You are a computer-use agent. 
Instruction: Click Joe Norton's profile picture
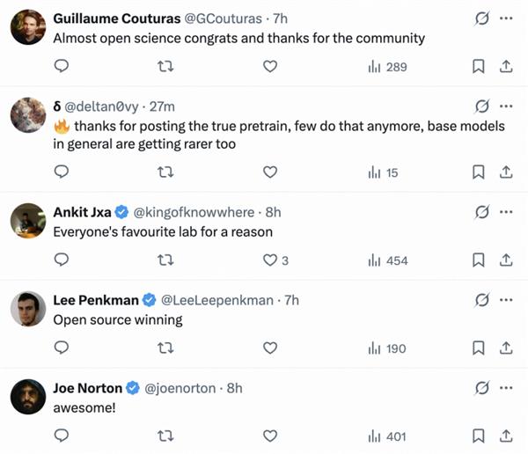[28, 397]
